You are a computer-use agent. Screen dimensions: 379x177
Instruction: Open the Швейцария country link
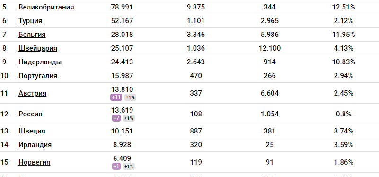[38, 48]
